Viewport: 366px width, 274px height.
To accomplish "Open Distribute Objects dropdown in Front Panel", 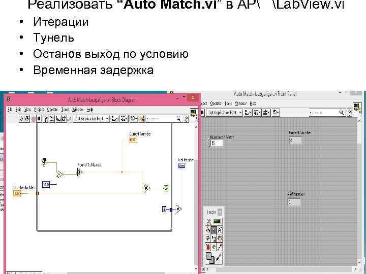I will (x=257, y=113).
